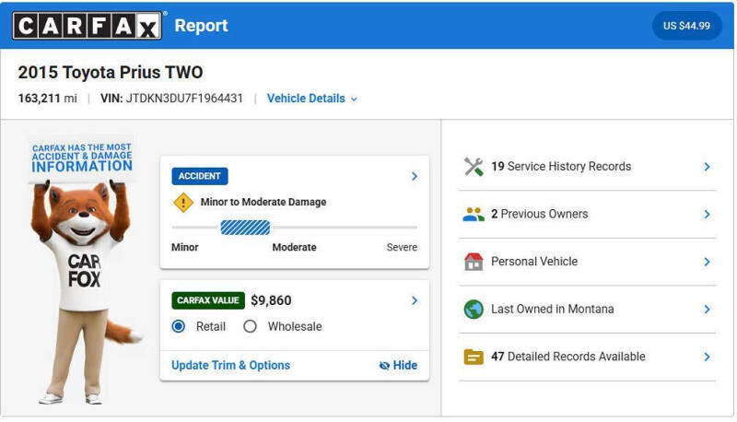Click the striped damage severity slider bar
Viewport: 737px width, 422px height.
[x=245, y=228]
